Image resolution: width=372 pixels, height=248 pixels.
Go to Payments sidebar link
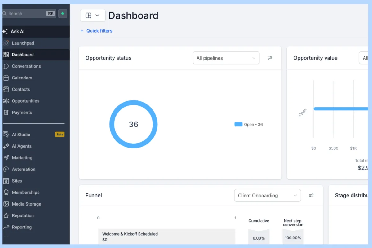coord(36,113)
